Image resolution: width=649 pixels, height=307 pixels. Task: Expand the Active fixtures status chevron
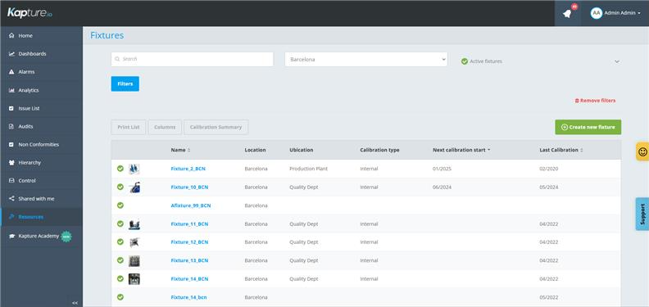tap(617, 61)
